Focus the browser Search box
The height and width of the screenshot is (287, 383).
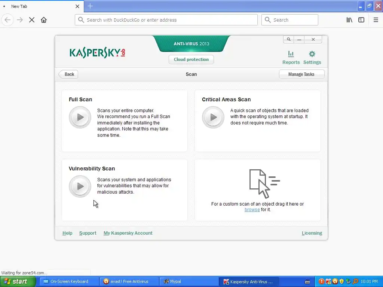coord(290,20)
